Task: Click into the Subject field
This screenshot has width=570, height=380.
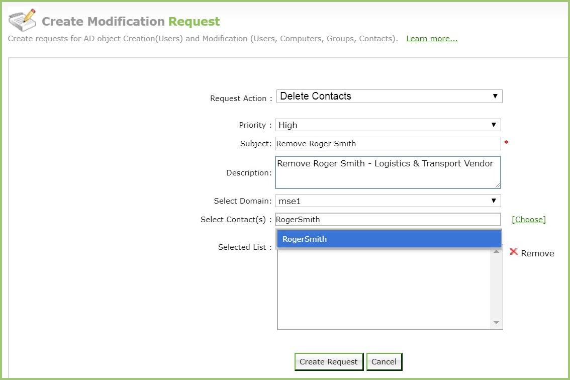Action: coord(388,144)
